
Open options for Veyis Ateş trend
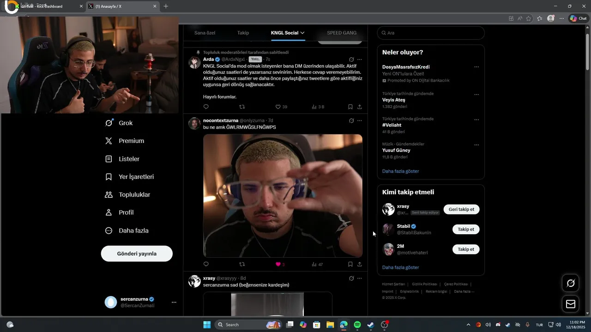pos(476,95)
